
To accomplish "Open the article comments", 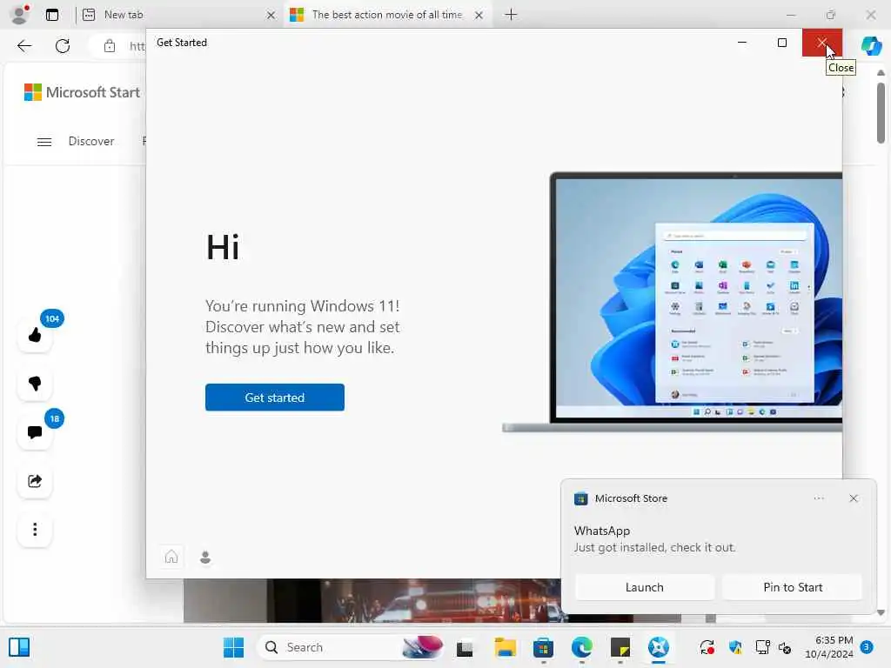I will pyautogui.click(x=35, y=432).
